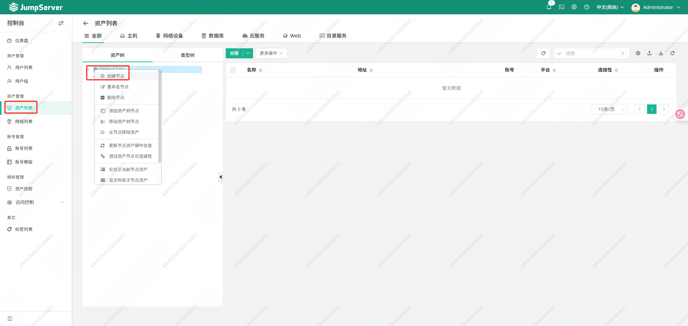Switch to the 资产树 tab
Viewport: 688px width, 326px height.
(x=118, y=55)
